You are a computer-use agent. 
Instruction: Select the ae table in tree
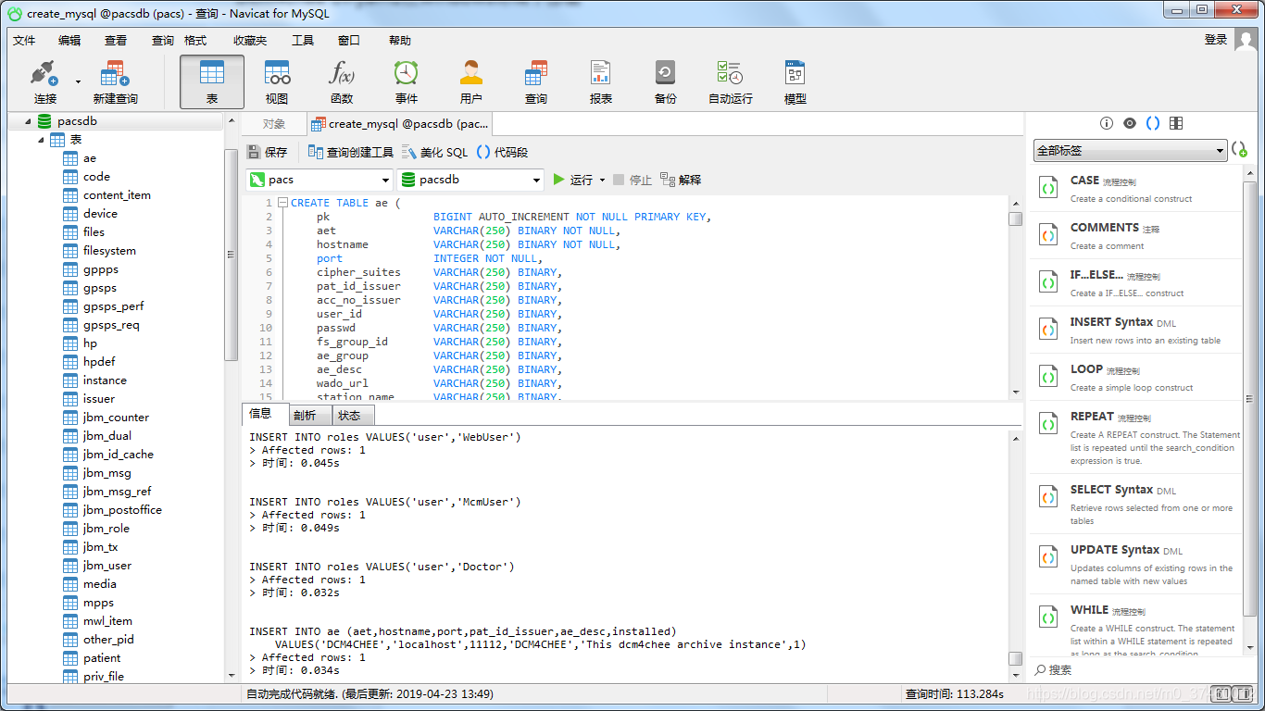(90, 157)
